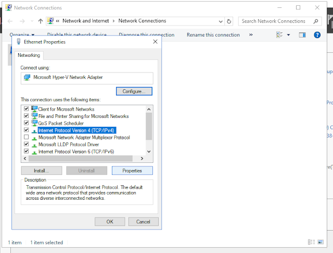Uncheck QoS Packet Scheduler checkbox
Image resolution: width=333 pixels, height=253 pixels.
click(x=26, y=123)
